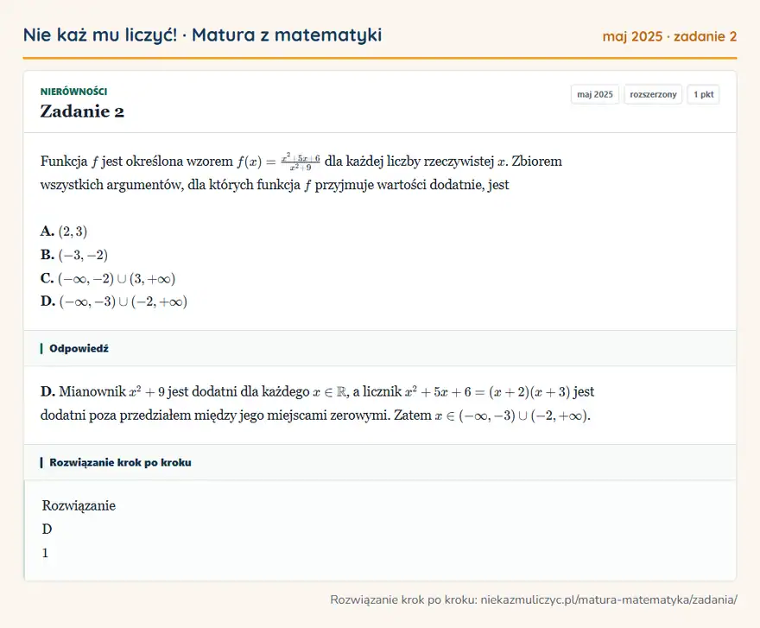Viewport: 760px width, 628px height.
Task: Click the 'maj 2025 · zadanie 2' header label
Action: [x=669, y=36]
